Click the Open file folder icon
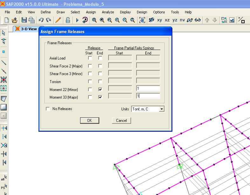 15,20
